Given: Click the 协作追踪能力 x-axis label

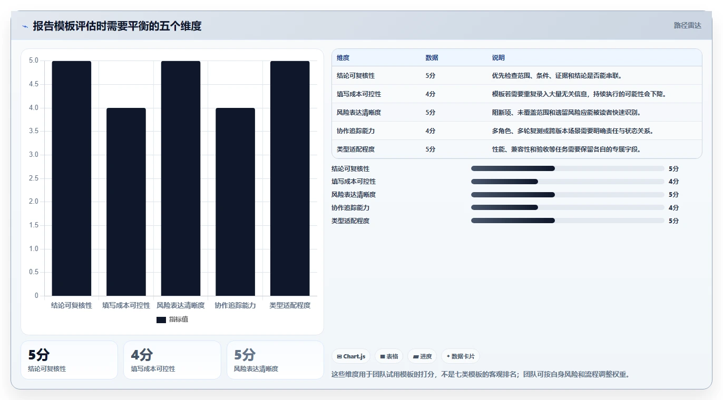Looking at the screenshot, I should (235, 306).
